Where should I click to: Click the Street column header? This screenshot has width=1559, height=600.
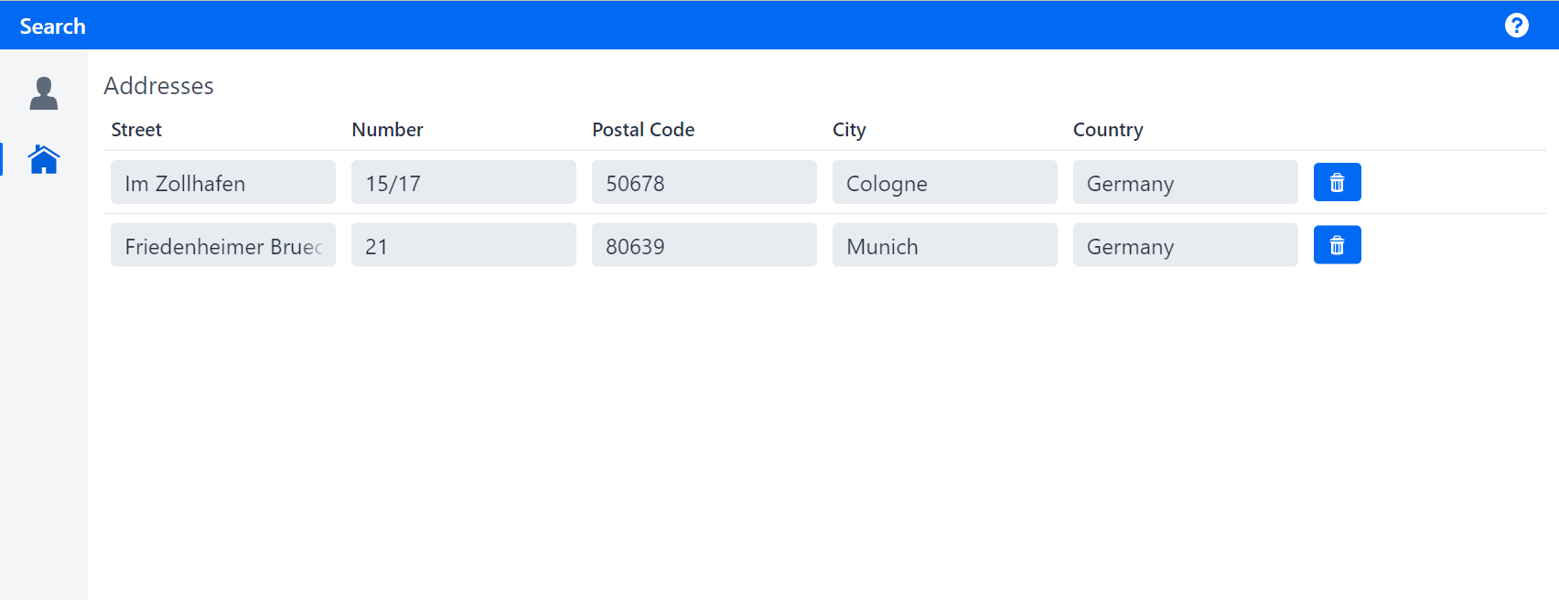[136, 130]
